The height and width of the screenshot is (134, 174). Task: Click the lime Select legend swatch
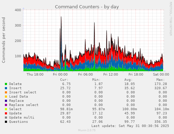[x=6, y=109]
